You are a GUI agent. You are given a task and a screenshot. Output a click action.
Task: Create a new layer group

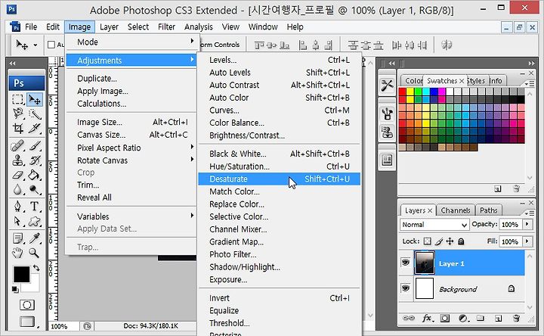point(481,318)
